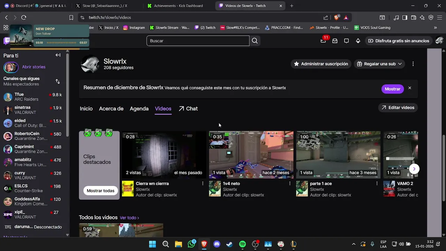Click the Twitch logo in top left
446x251 pixels.
point(6,41)
